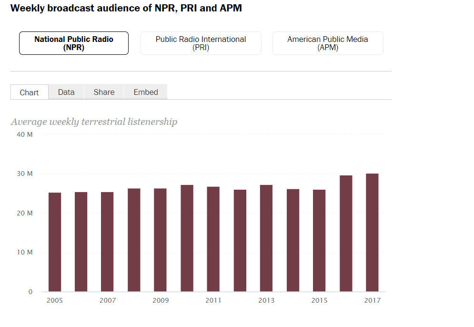Select the 2016 listenership bar

pyautogui.click(x=346, y=234)
